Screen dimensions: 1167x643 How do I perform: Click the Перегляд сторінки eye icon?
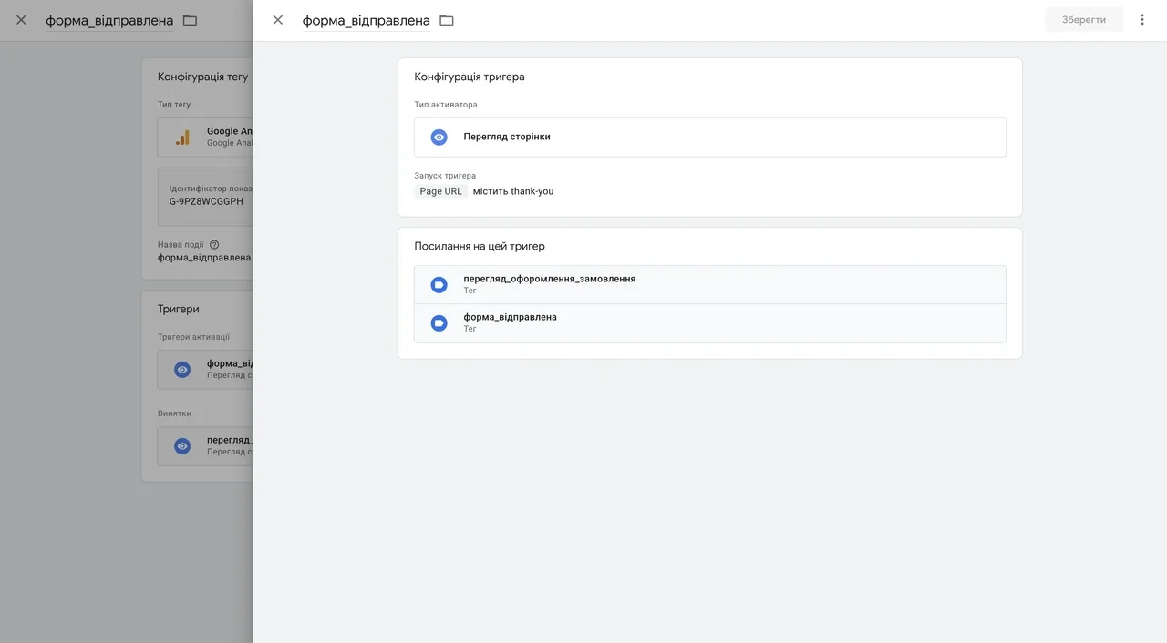tap(439, 137)
